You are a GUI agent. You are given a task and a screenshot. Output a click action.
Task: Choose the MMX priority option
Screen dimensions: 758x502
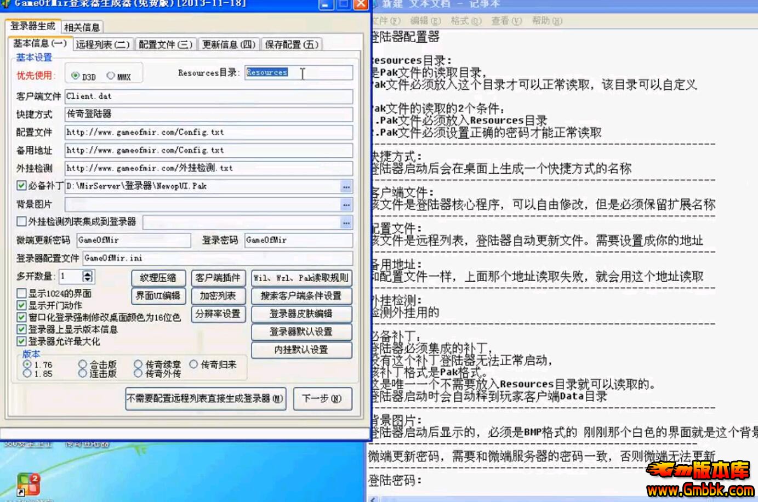[x=111, y=76]
